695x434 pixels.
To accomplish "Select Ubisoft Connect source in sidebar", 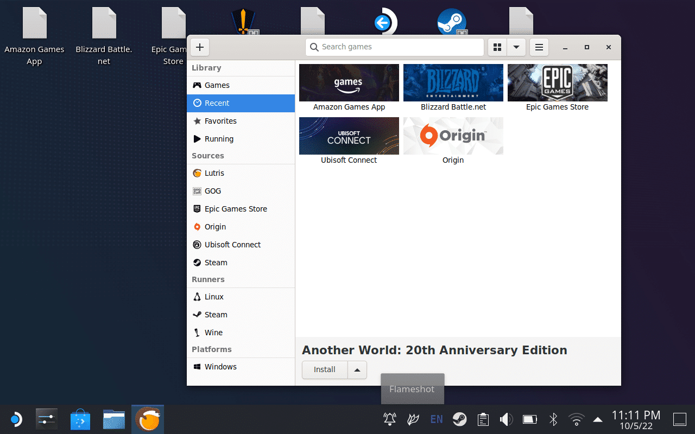I will pyautogui.click(x=241, y=245).
